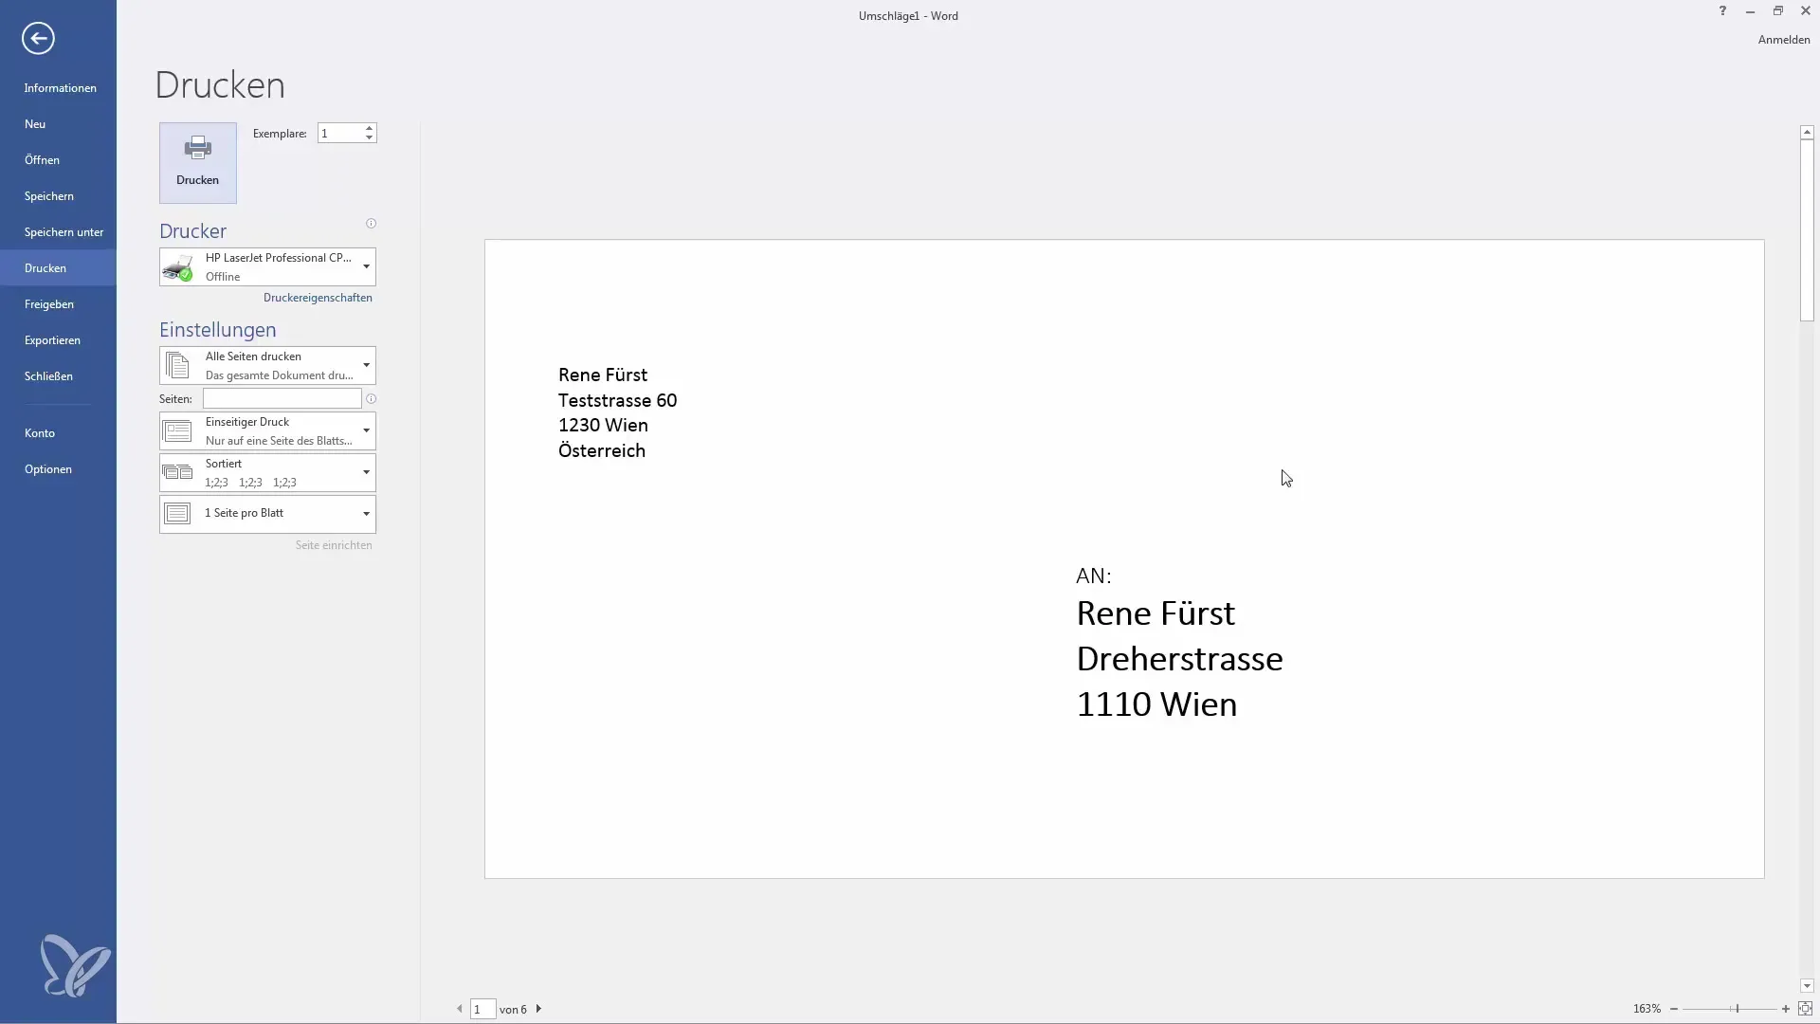Select the Informationen menu item
The image size is (1820, 1024).
tap(60, 87)
